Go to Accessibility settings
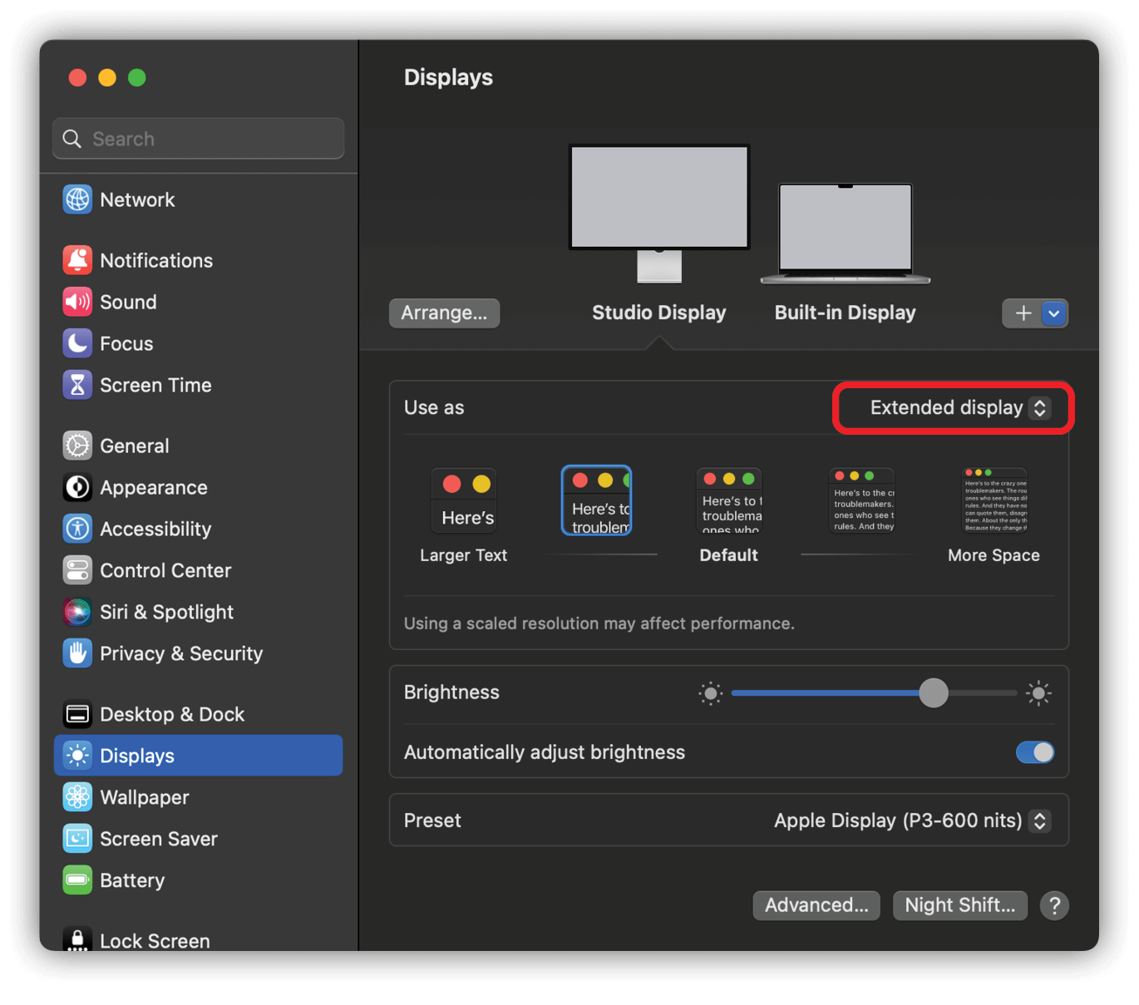This screenshot has width=1139, height=1005. point(198,529)
